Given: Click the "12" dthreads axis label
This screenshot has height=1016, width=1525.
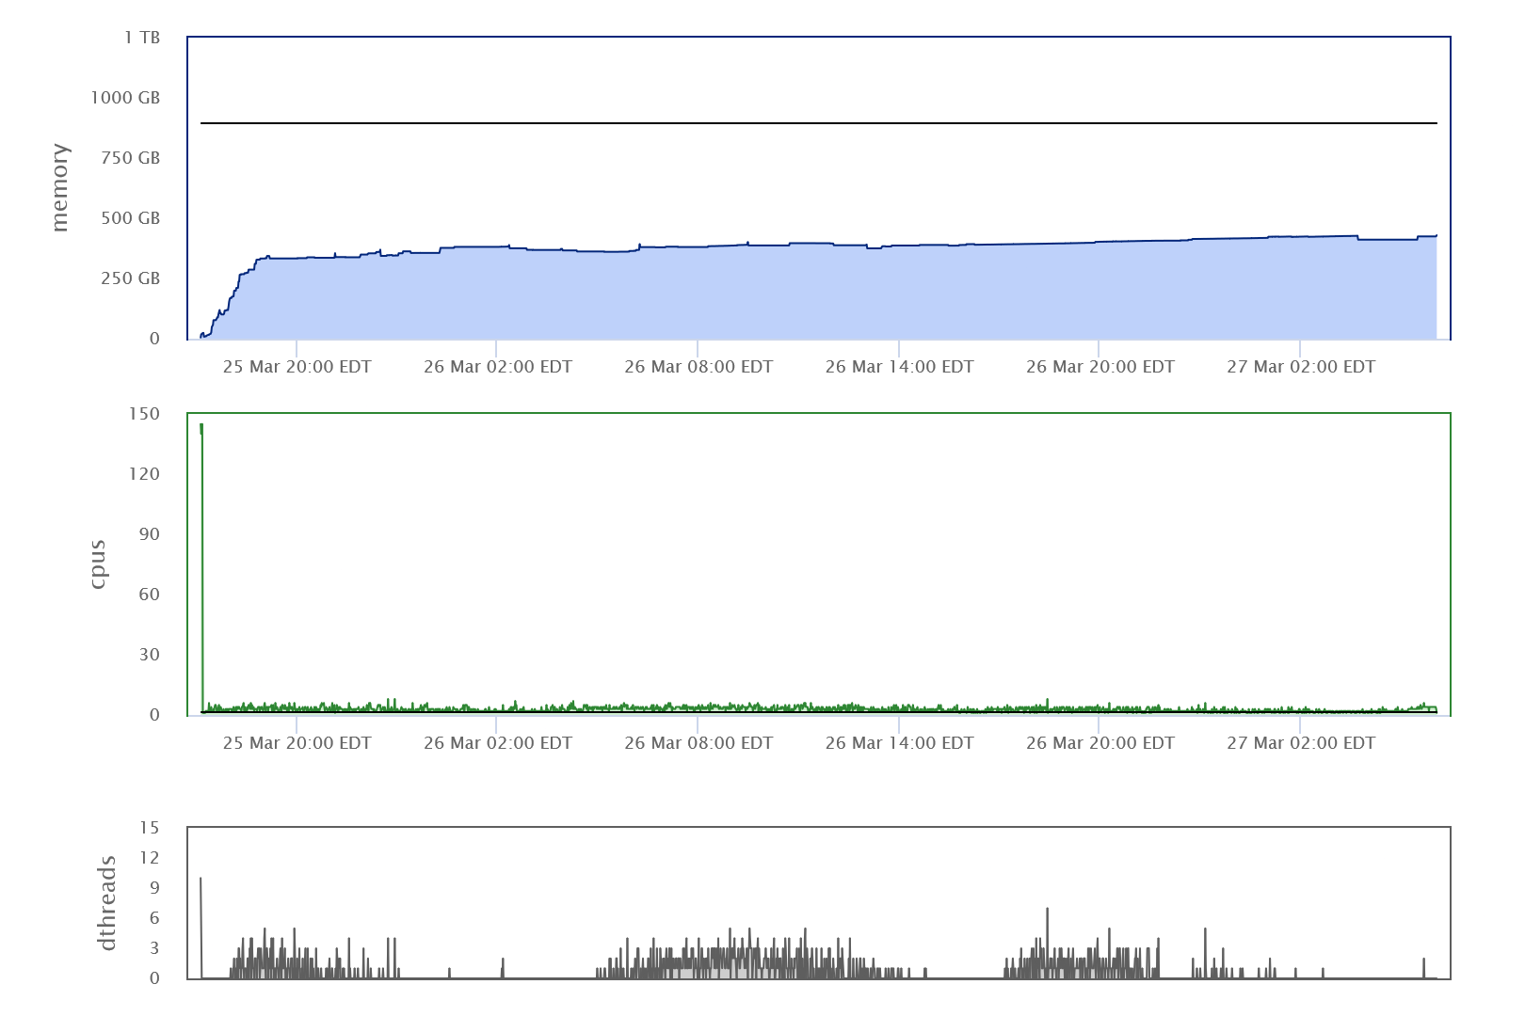Looking at the screenshot, I should pos(150,858).
